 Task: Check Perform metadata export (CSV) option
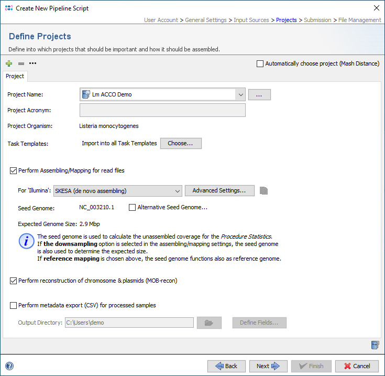click(x=14, y=305)
